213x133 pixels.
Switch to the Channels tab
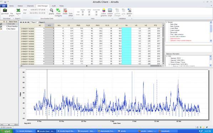(x=30, y=6)
